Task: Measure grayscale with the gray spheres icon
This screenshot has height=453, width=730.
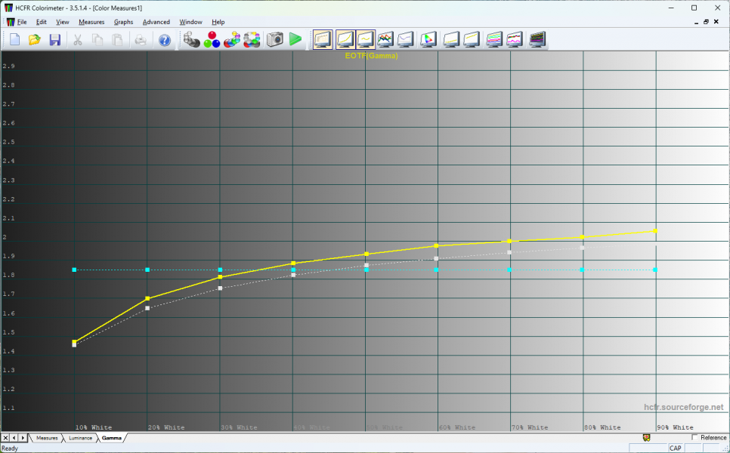Action: pyautogui.click(x=192, y=39)
